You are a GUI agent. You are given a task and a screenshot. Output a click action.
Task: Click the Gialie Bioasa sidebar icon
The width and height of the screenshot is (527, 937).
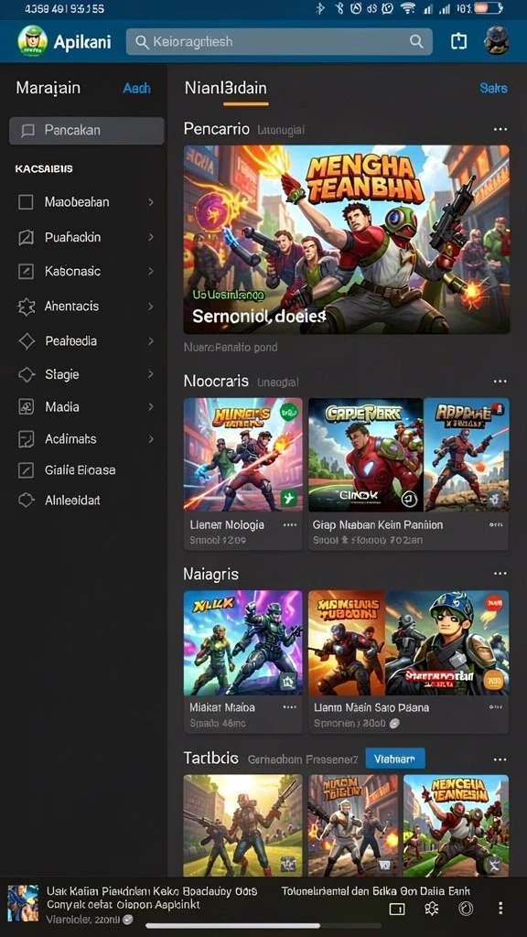[26, 470]
